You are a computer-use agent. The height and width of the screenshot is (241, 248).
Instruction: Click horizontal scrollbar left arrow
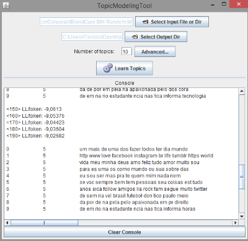point(7,223)
